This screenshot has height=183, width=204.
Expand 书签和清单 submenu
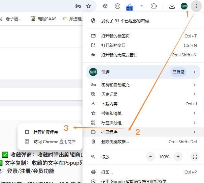pyautogui.click(x=143, y=113)
